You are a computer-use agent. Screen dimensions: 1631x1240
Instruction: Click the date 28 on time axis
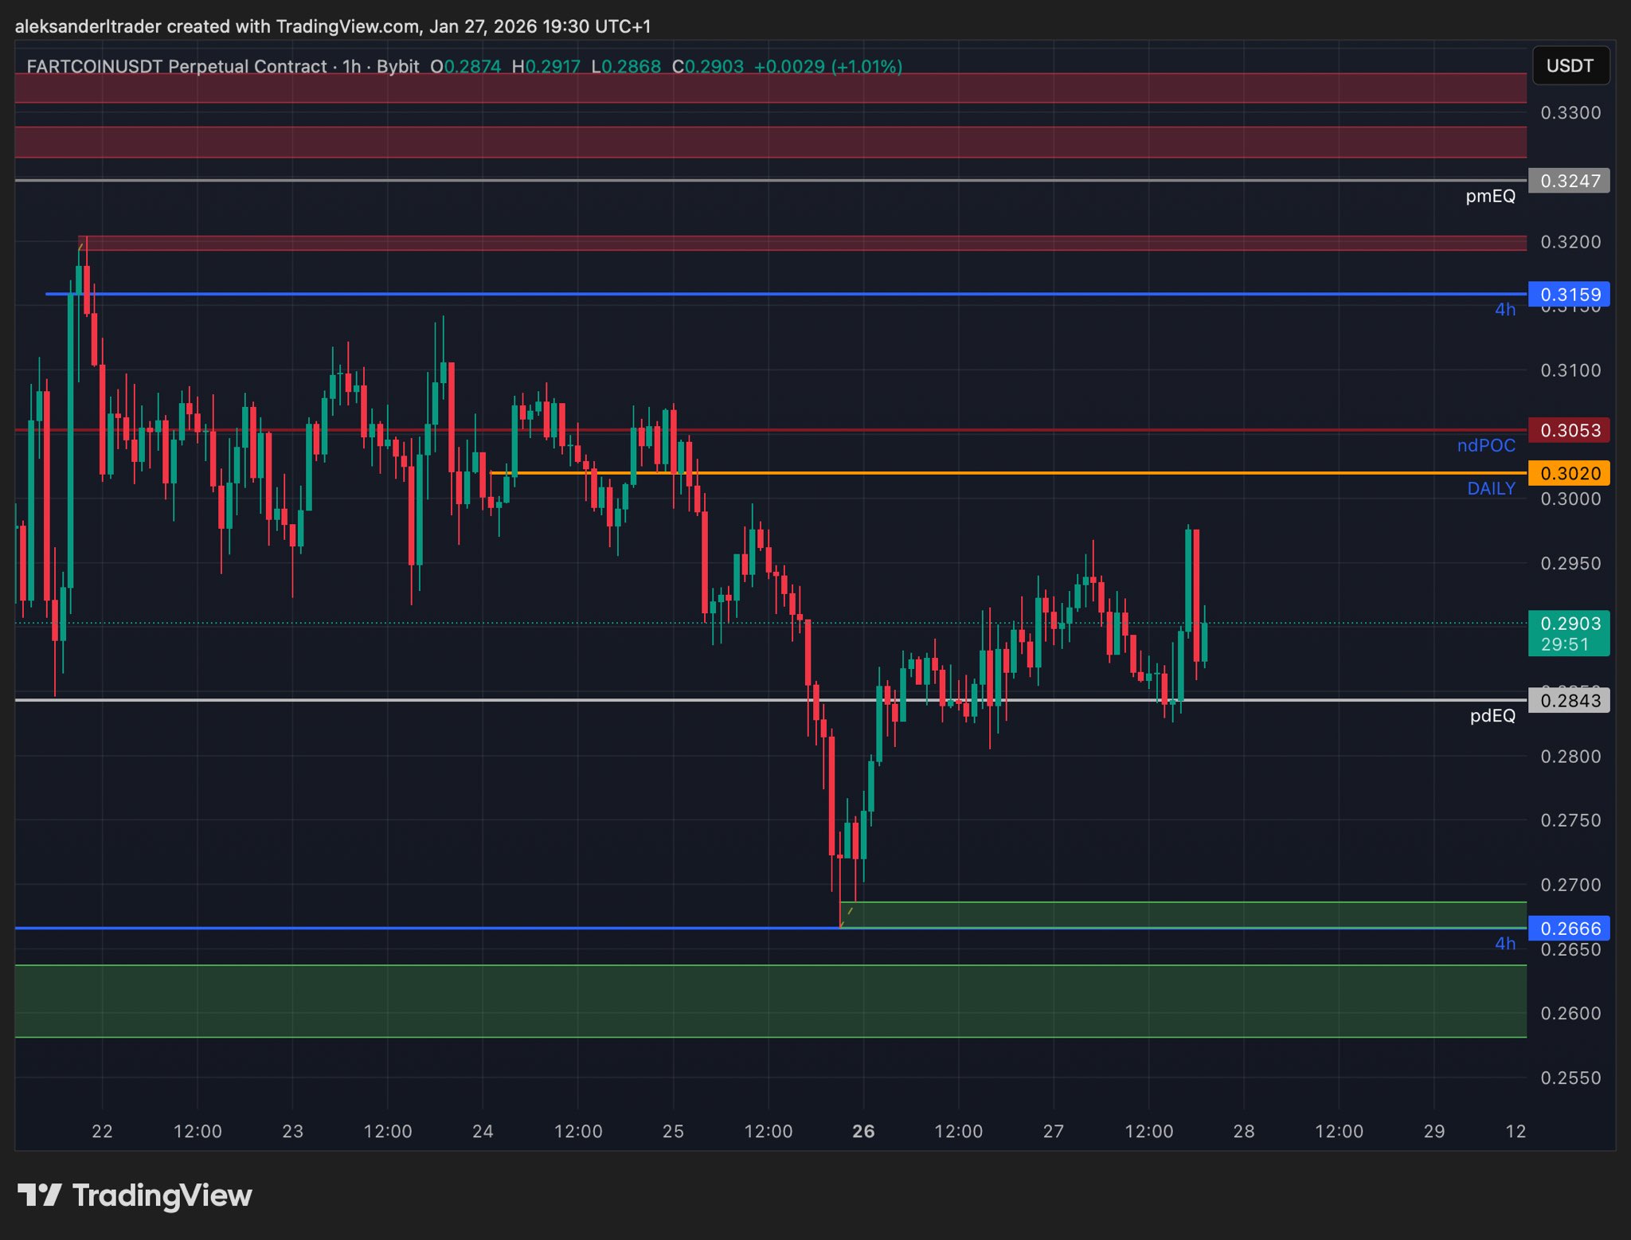1244,1132
